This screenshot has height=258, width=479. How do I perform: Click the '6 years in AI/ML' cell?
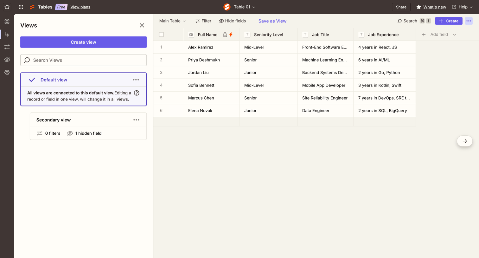pyautogui.click(x=385, y=60)
